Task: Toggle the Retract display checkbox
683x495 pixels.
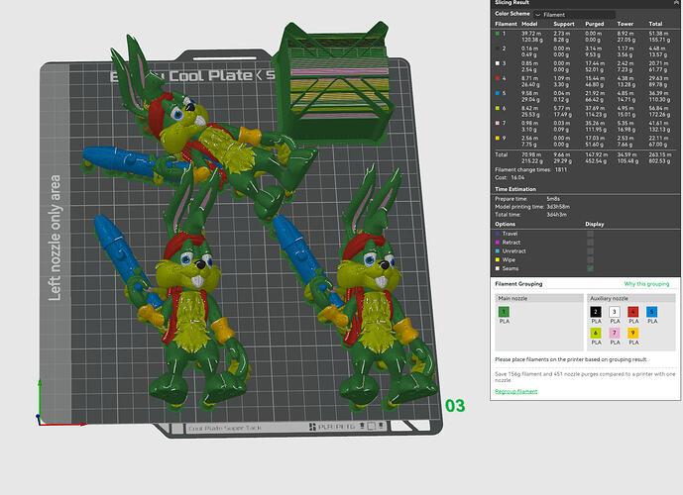Action: point(590,243)
